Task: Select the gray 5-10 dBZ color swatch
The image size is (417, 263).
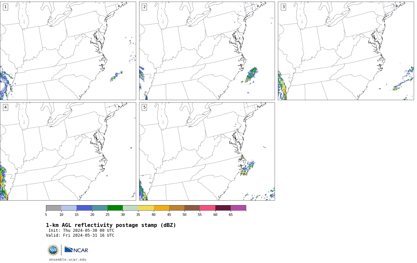Action: point(53,208)
